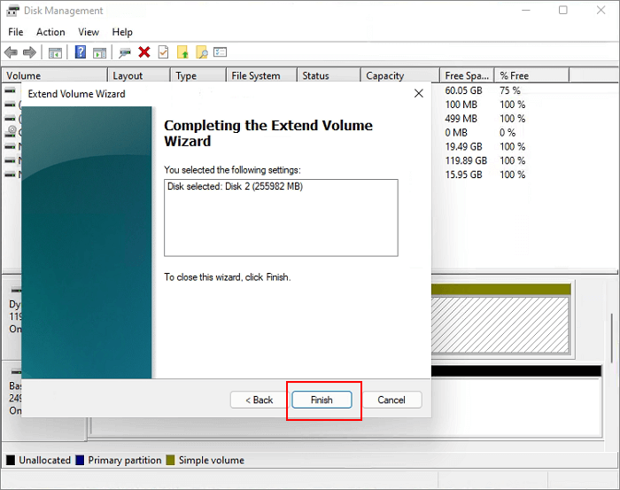Click the show/hide console tree icon
Image resolution: width=620 pixels, height=490 pixels.
click(x=55, y=53)
